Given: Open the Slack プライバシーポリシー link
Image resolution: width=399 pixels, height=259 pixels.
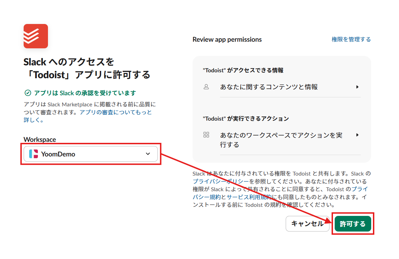Looking at the screenshot, I should [221, 181].
